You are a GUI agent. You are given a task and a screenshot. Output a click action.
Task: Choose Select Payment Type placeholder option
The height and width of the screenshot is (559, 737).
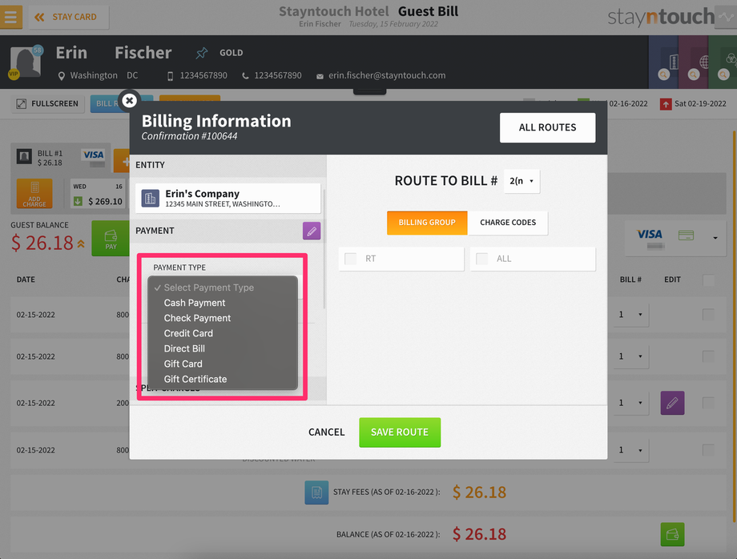223,288
